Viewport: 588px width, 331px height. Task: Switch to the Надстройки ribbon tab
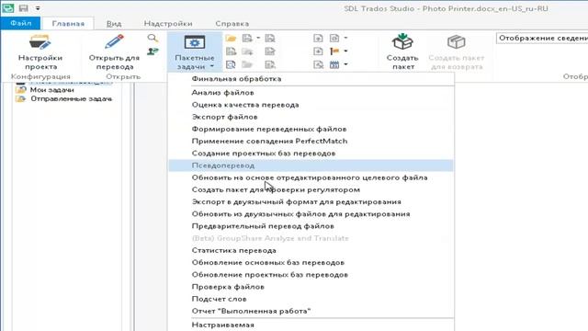point(168,24)
